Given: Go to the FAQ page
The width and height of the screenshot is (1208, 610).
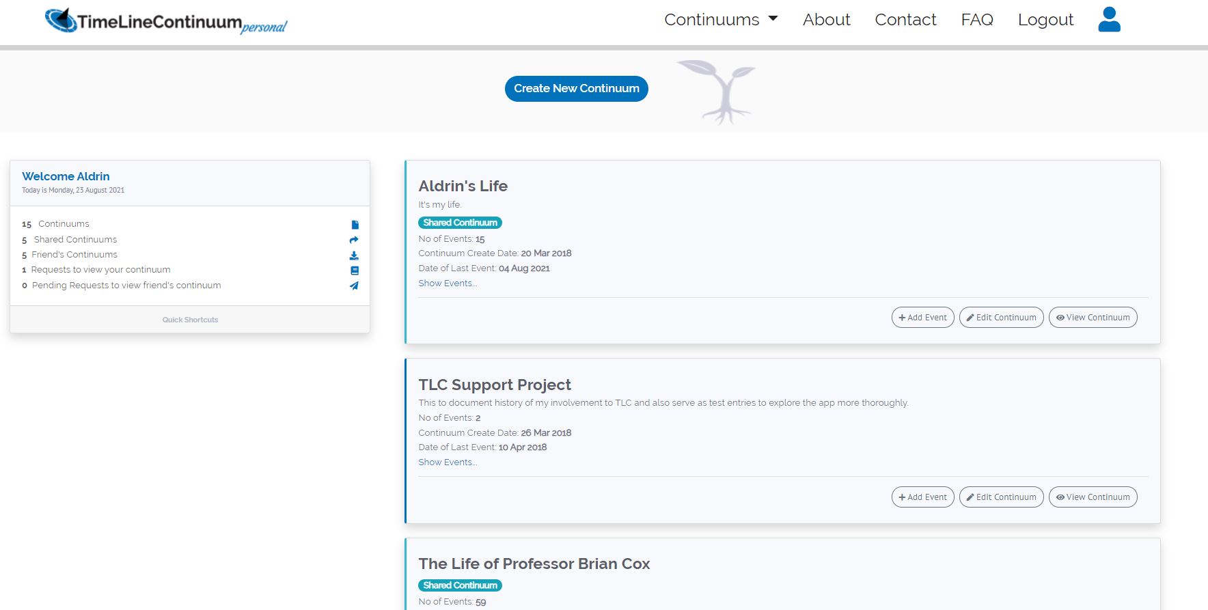Looking at the screenshot, I should 976,20.
